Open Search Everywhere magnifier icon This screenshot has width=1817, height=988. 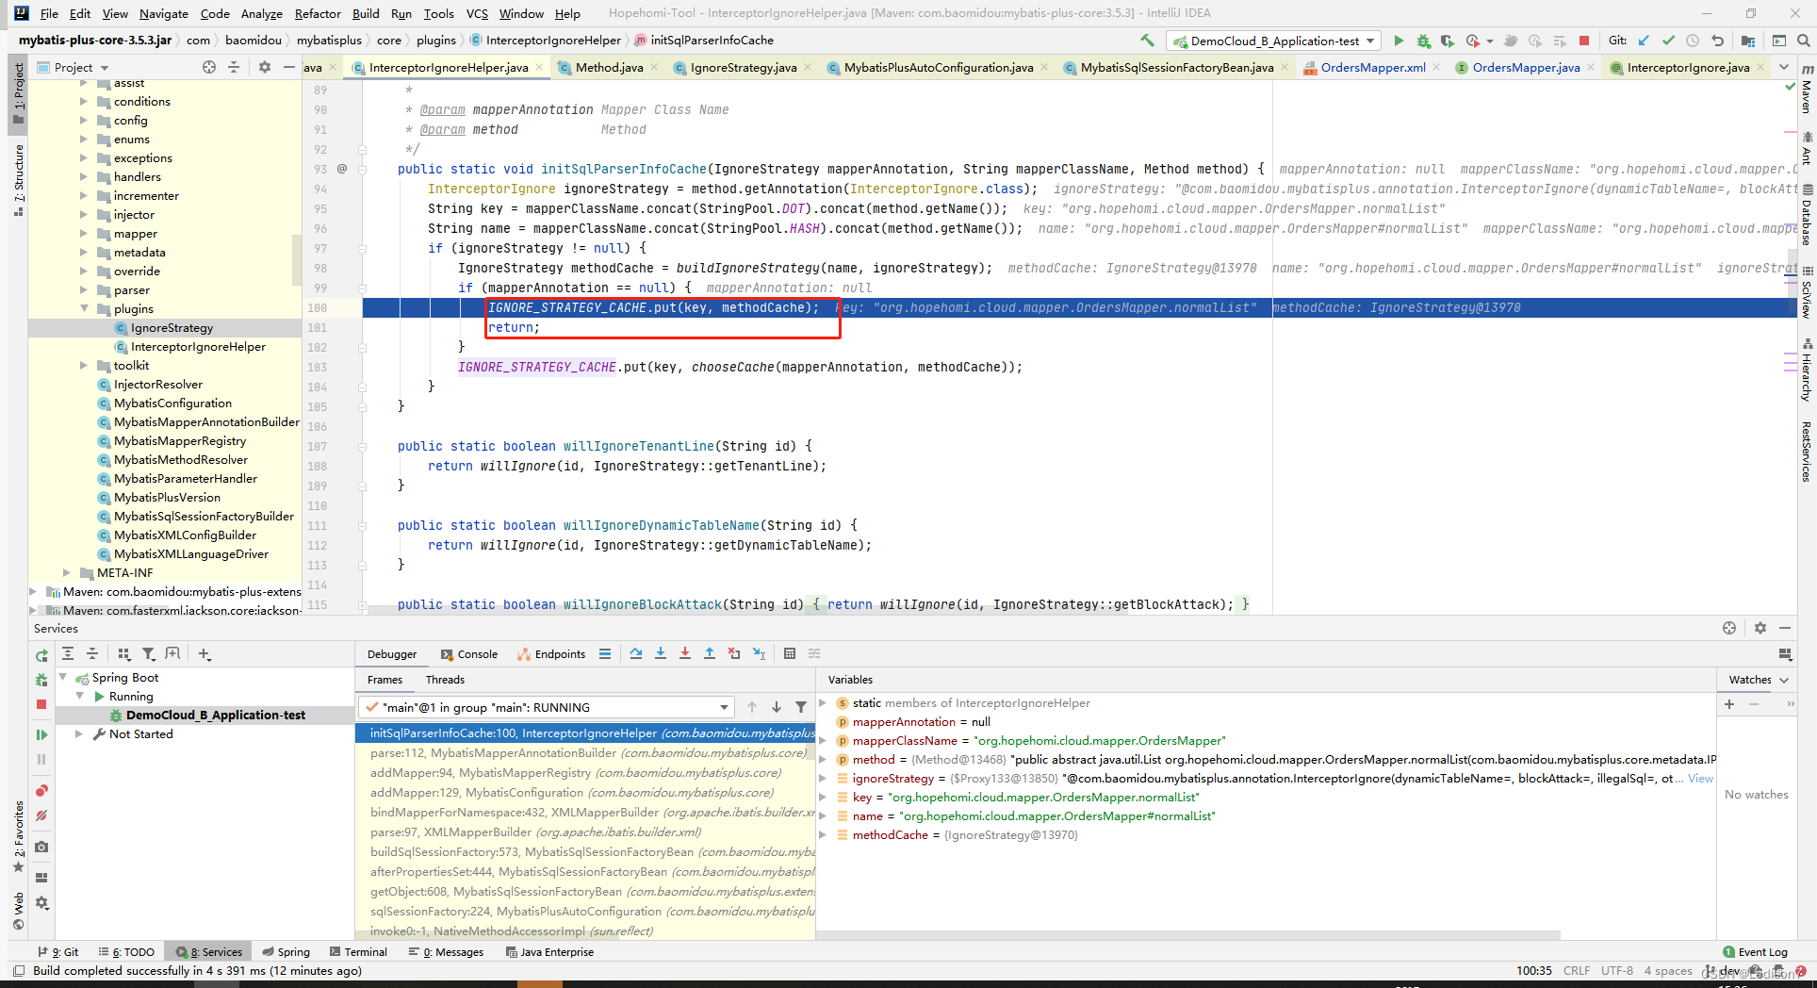[1804, 41]
